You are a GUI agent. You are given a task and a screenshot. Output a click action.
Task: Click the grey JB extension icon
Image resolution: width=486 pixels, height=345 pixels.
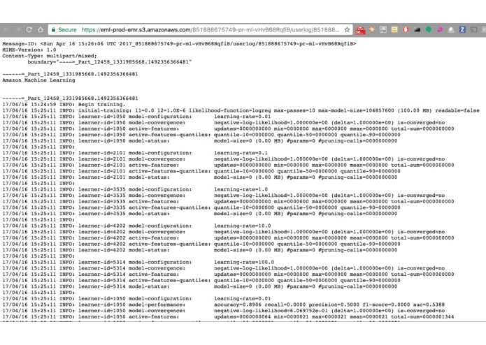click(x=383, y=30)
